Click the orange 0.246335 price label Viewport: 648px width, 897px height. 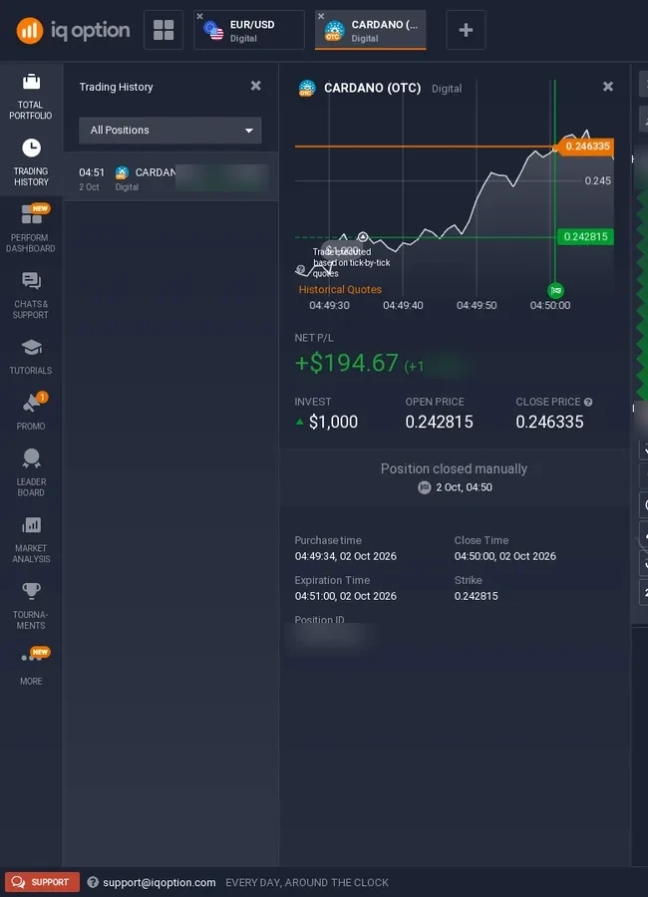585,147
